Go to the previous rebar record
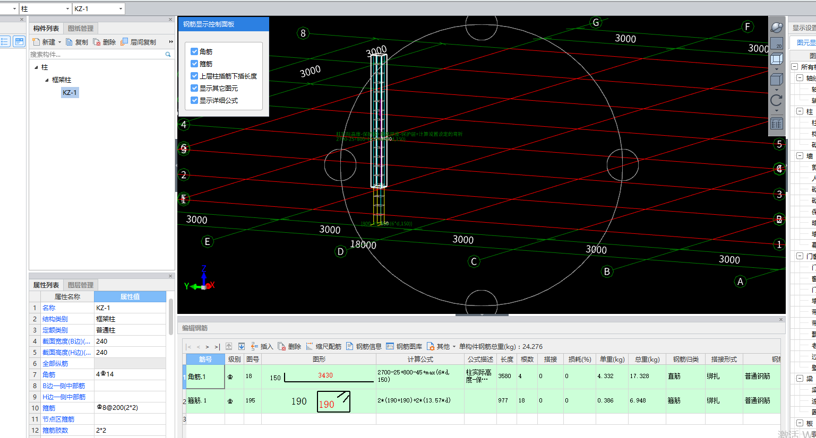 [199, 347]
